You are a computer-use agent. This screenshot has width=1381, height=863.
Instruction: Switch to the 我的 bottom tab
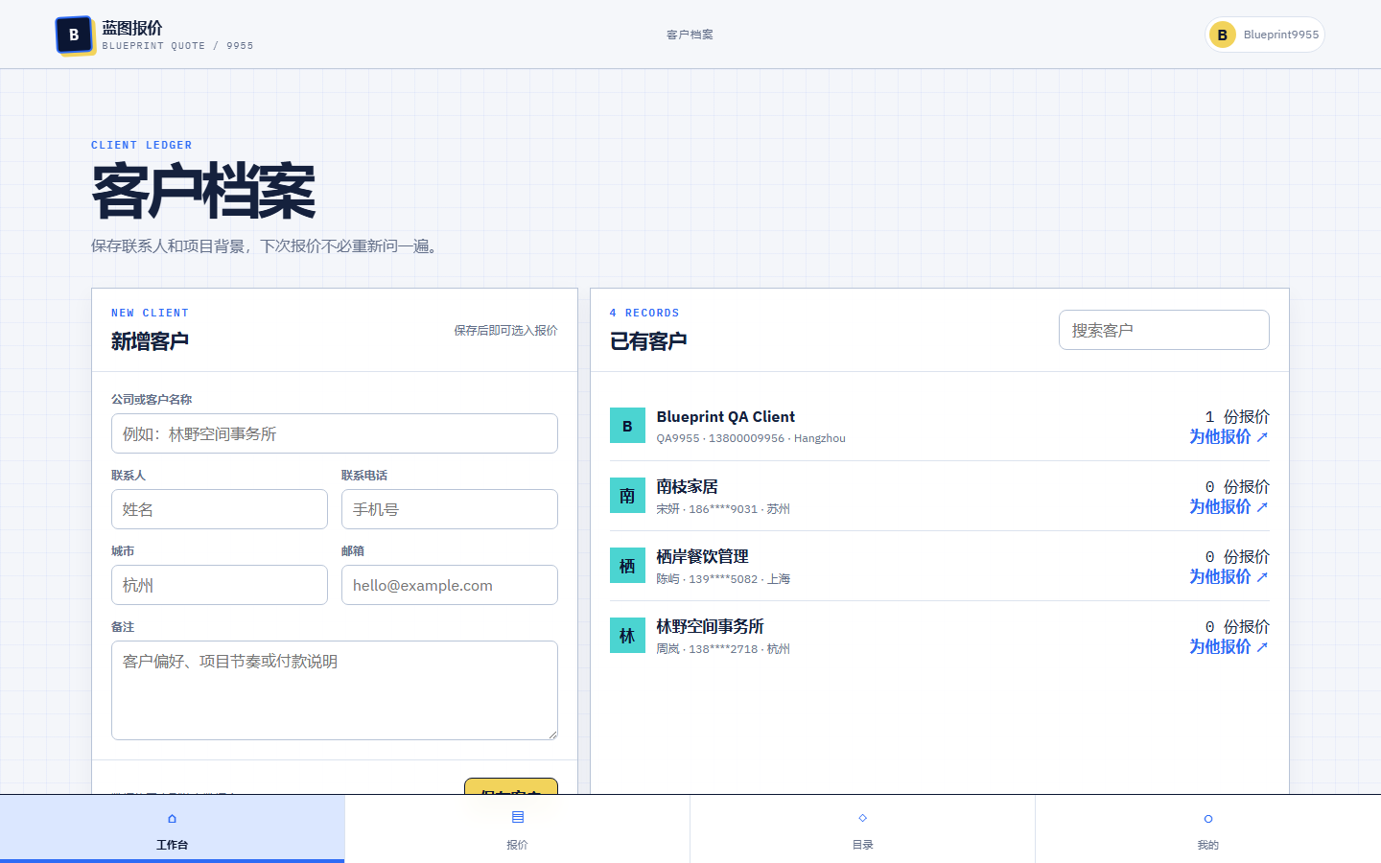point(1208,828)
